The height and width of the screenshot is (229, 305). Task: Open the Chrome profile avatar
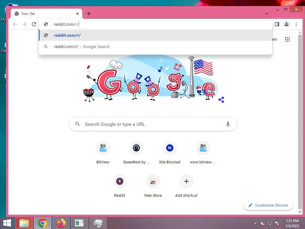tap(287, 24)
